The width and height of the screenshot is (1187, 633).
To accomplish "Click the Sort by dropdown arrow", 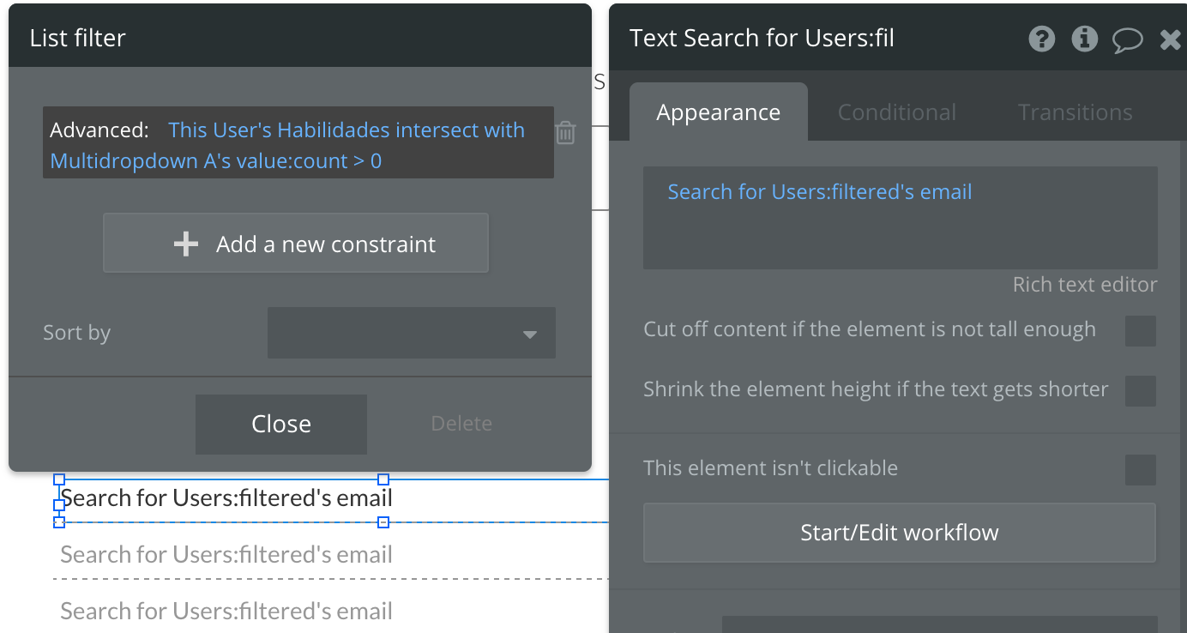I will click(x=530, y=334).
